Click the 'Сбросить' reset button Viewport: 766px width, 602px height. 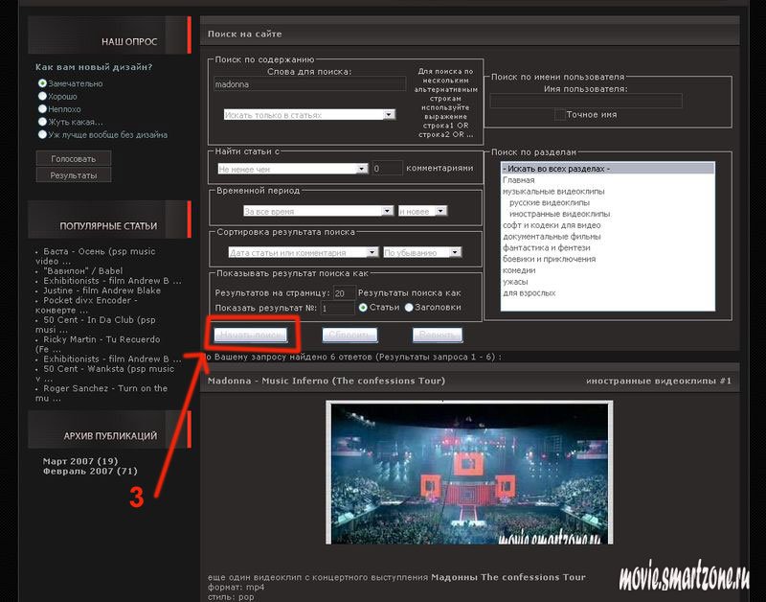click(349, 335)
